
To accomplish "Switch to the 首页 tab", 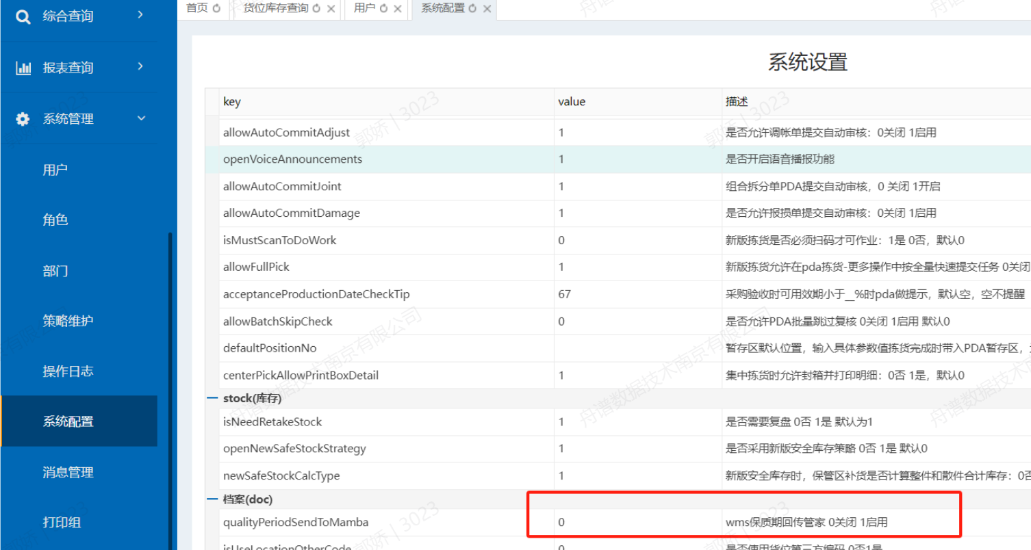I will (197, 9).
